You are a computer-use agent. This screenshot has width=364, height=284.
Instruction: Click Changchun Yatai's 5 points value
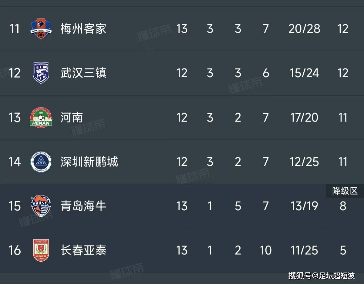click(x=343, y=250)
